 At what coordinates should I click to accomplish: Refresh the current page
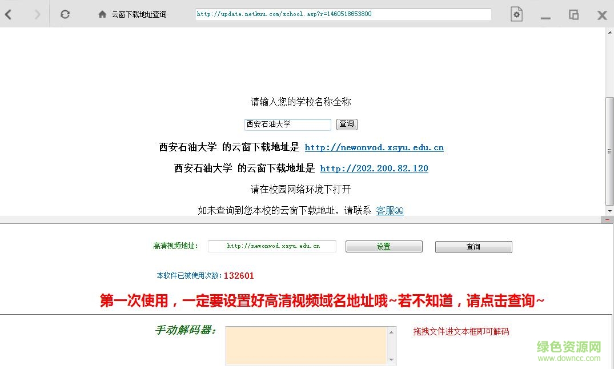[65, 14]
